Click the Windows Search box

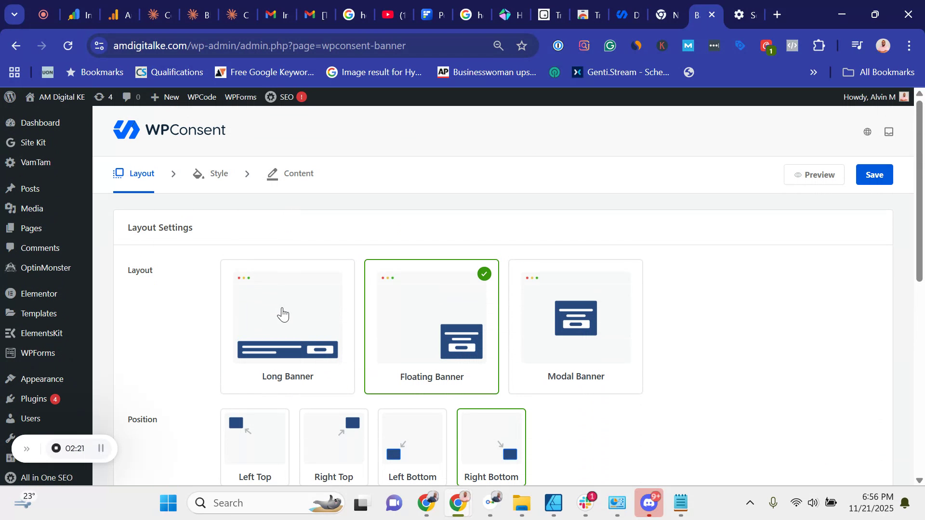point(265,502)
